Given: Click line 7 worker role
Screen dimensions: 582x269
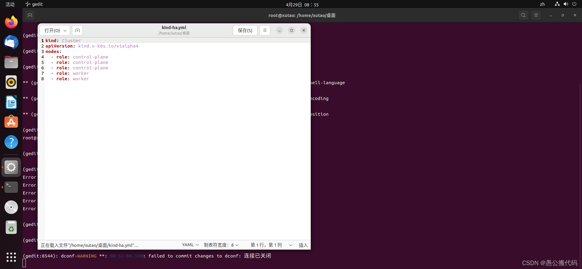Looking at the screenshot, I should tap(70, 73).
